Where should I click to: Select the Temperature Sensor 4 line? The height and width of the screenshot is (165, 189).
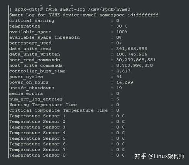pyautogui.click(x=67, y=133)
